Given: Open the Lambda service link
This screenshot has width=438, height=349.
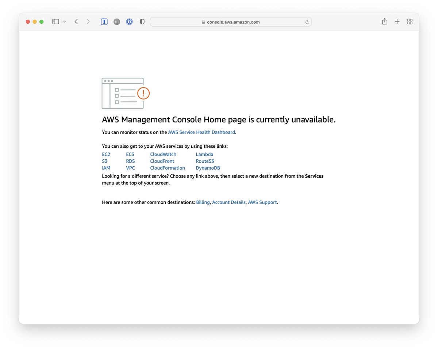Looking at the screenshot, I should point(204,154).
